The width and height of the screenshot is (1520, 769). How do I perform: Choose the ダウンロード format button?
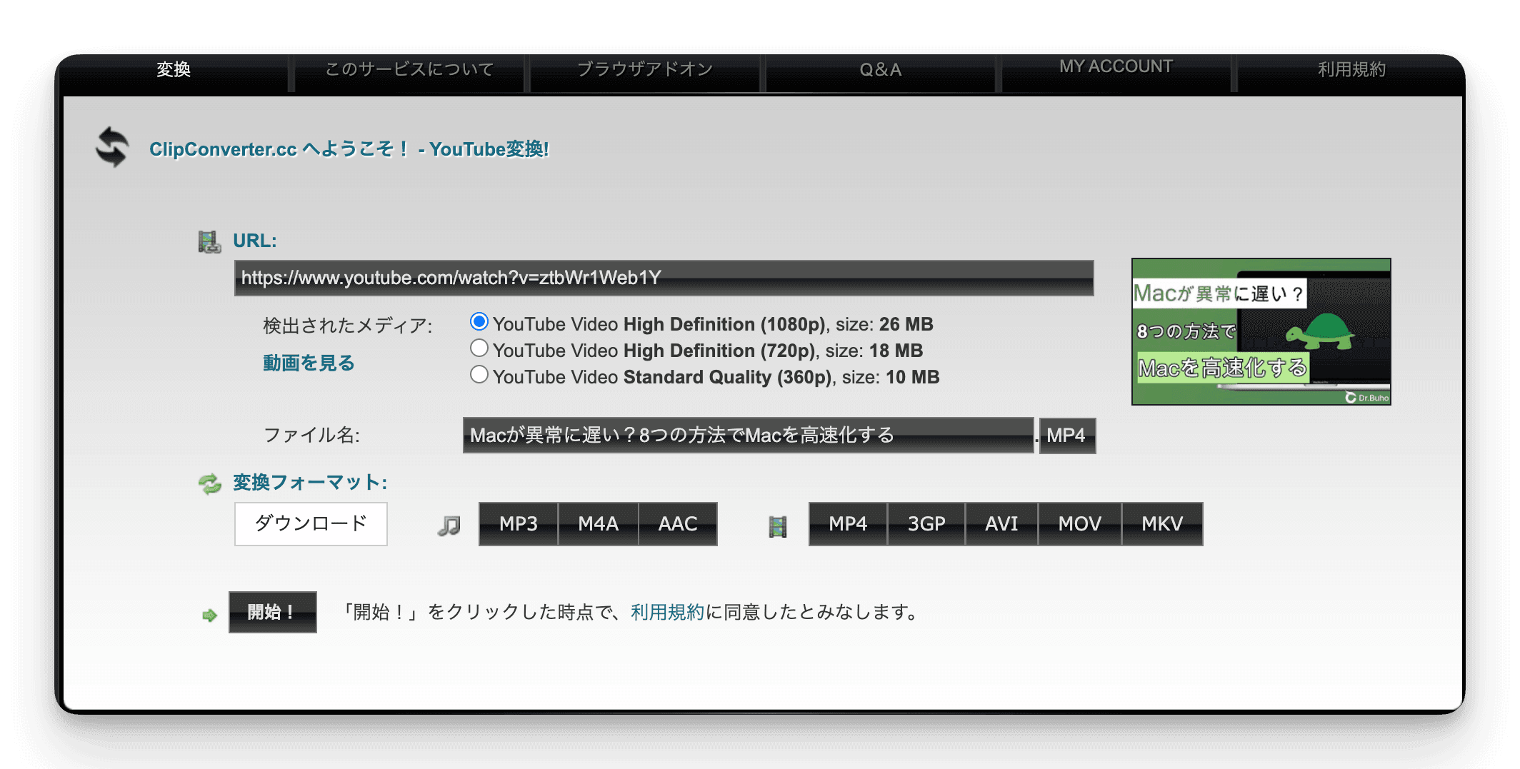[x=311, y=523]
